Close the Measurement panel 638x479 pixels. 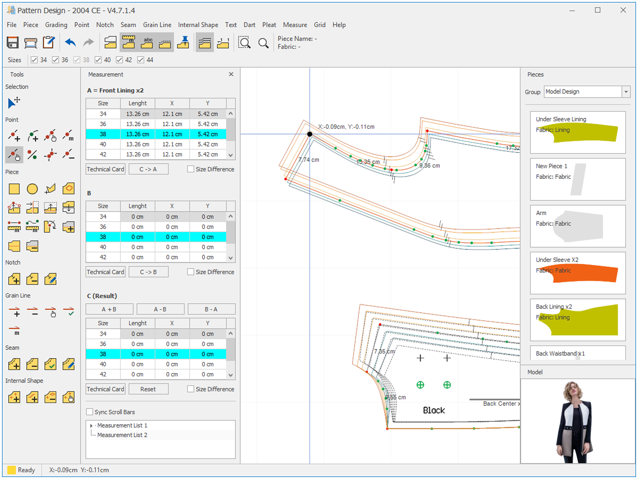coord(231,74)
